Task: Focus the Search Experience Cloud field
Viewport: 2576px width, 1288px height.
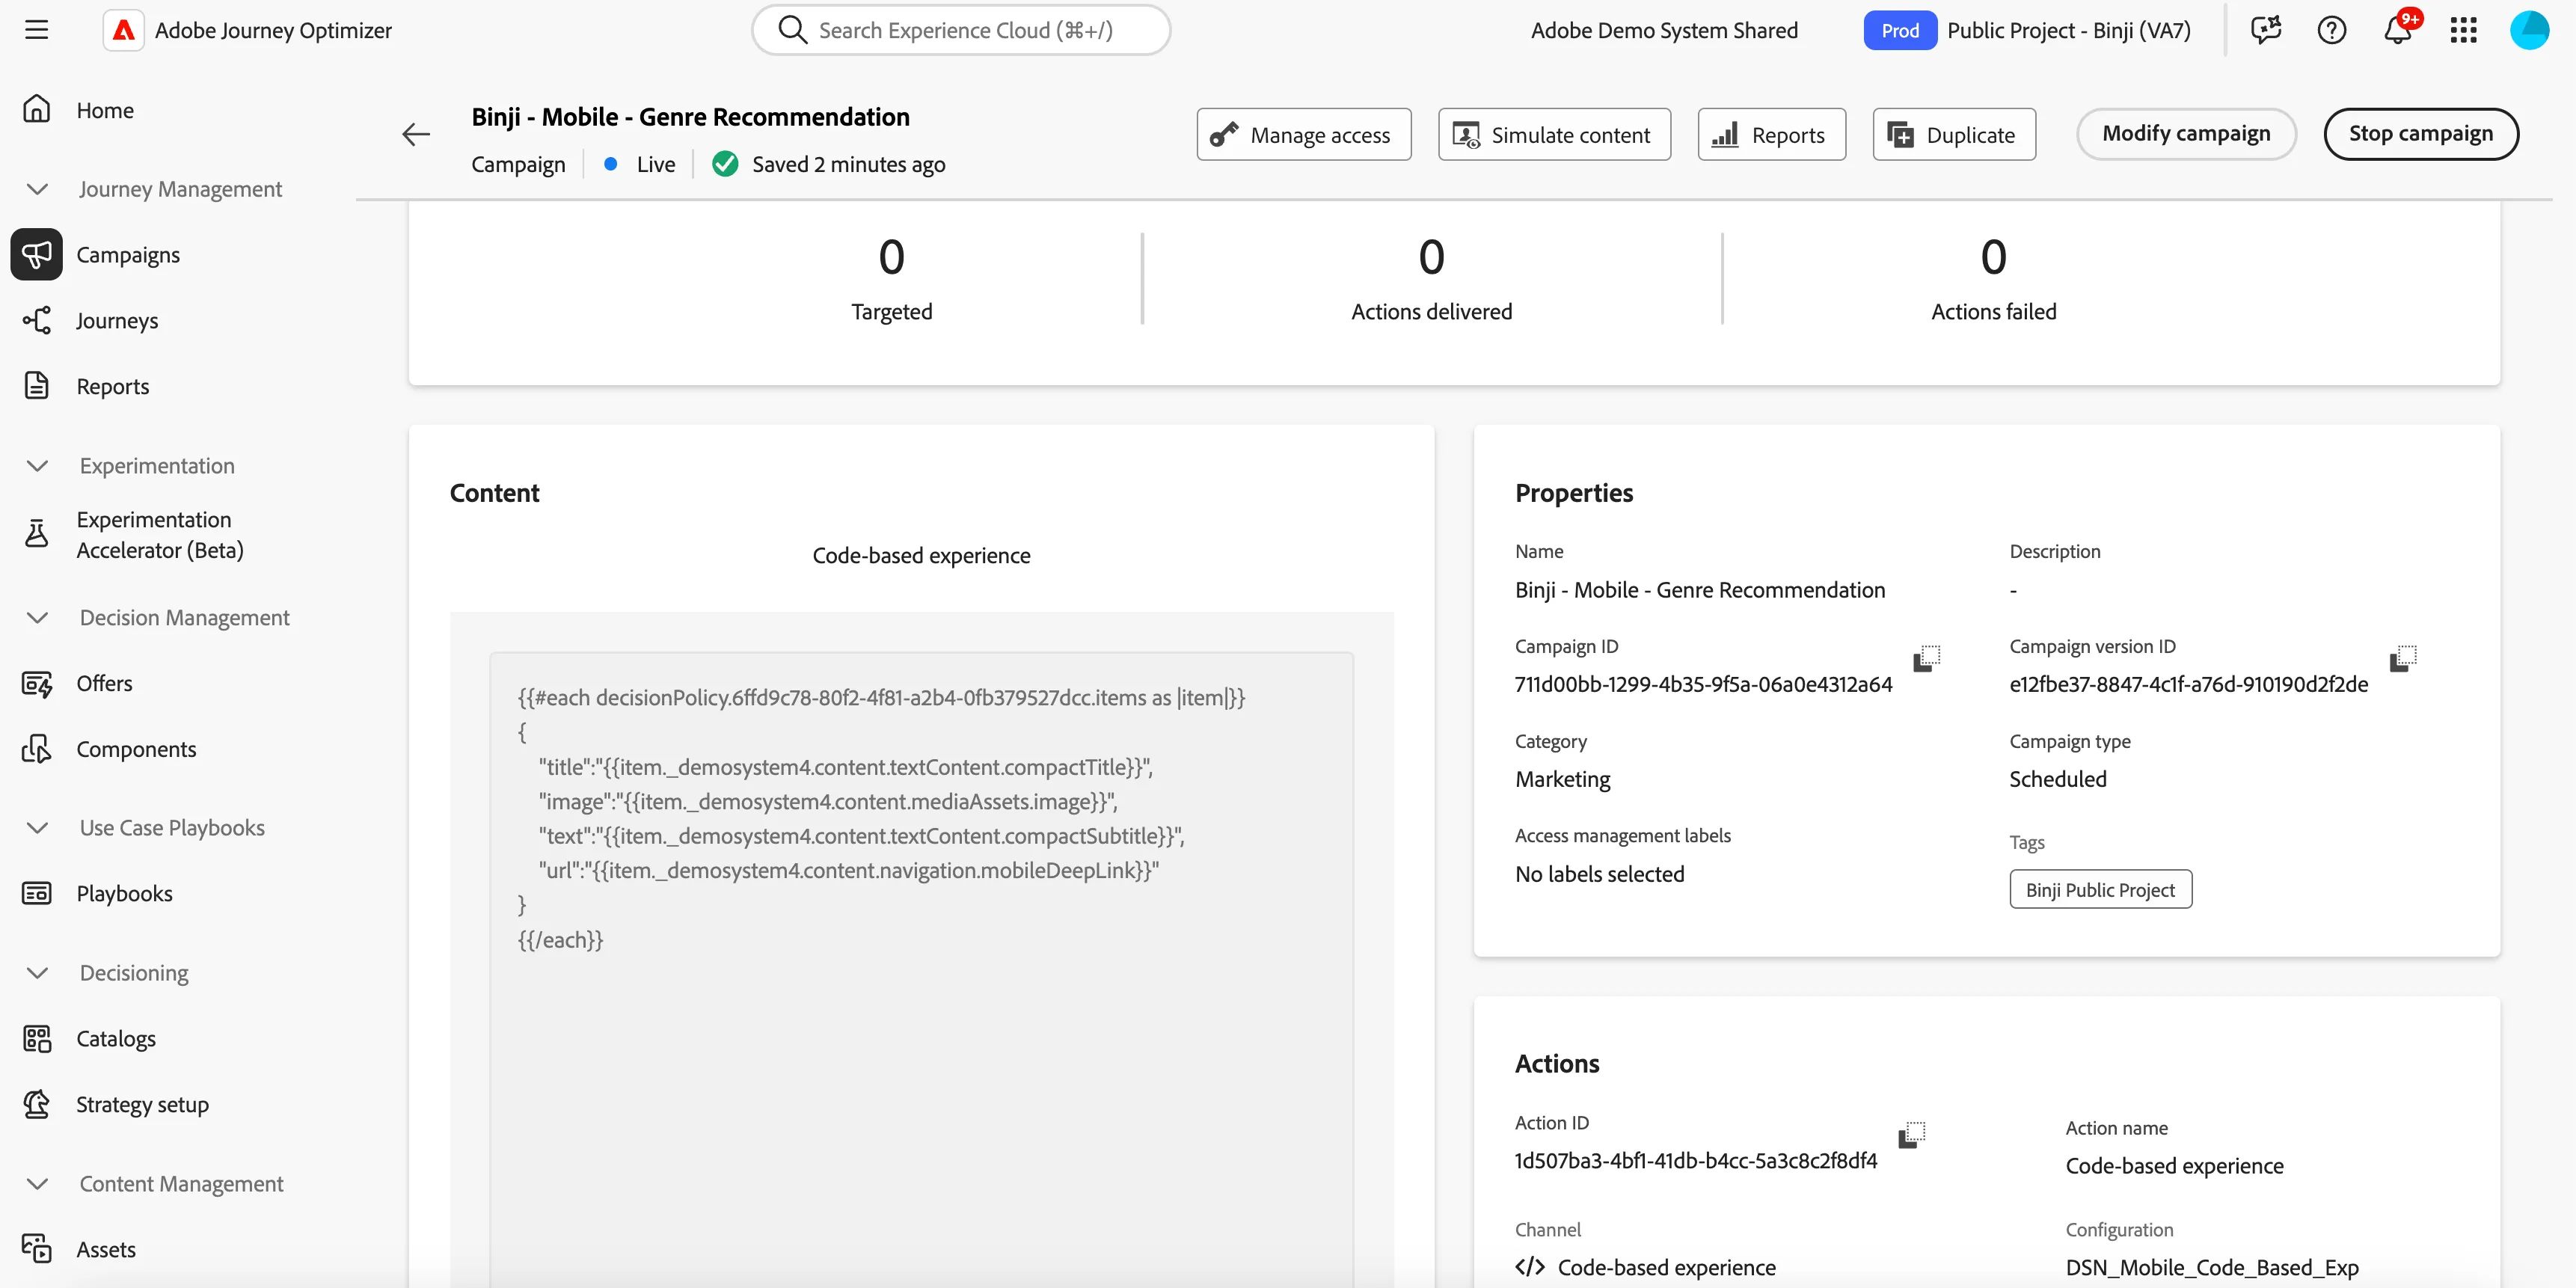Action: click(x=961, y=30)
